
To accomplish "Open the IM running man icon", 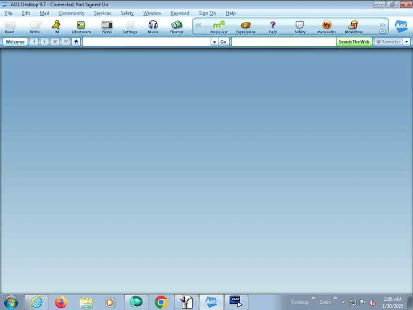I will point(56,27).
